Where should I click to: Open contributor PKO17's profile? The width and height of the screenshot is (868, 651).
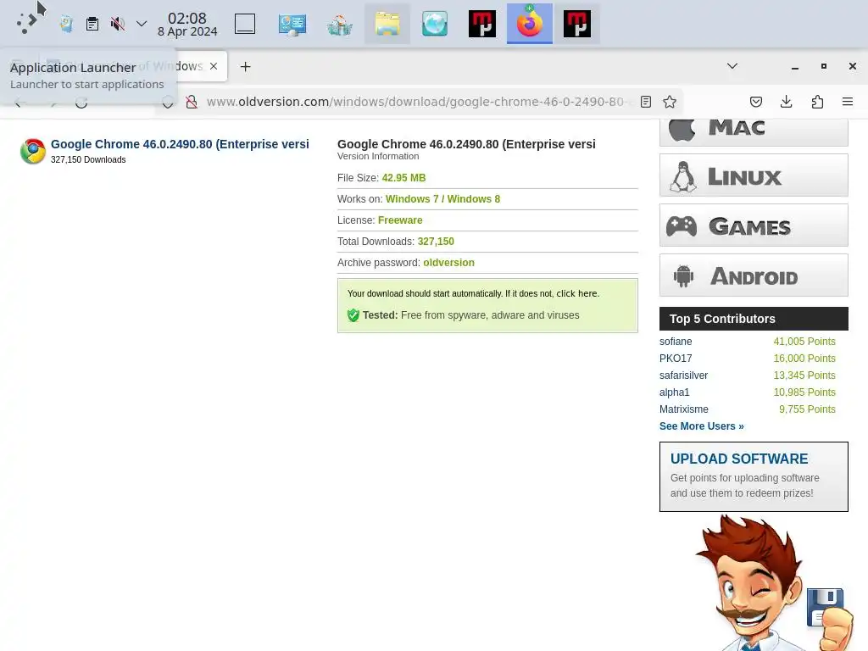[676, 359]
